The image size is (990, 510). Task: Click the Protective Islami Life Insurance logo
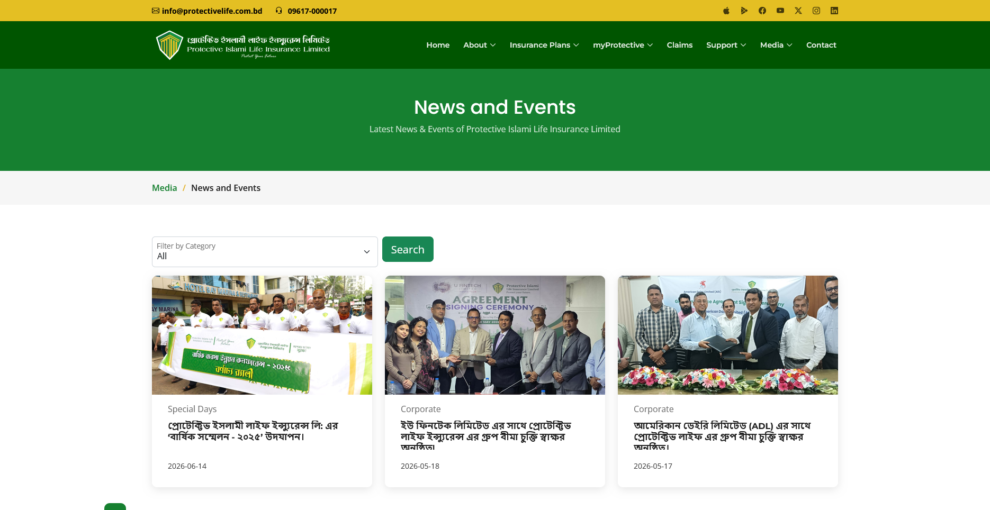click(x=243, y=45)
